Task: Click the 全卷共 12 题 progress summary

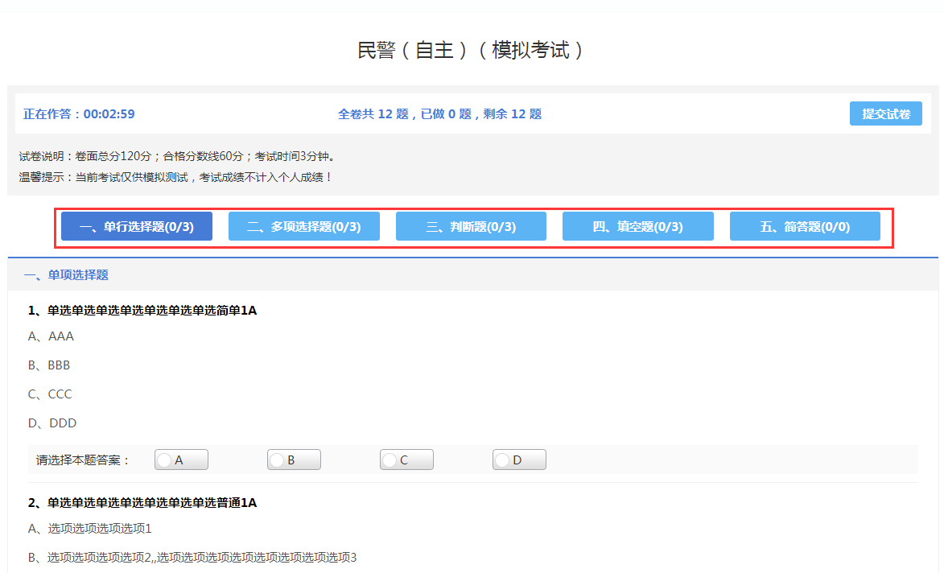Action: point(439,114)
